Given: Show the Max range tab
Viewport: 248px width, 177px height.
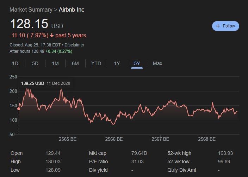Looking at the screenshot, I should click(x=157, y=63).
